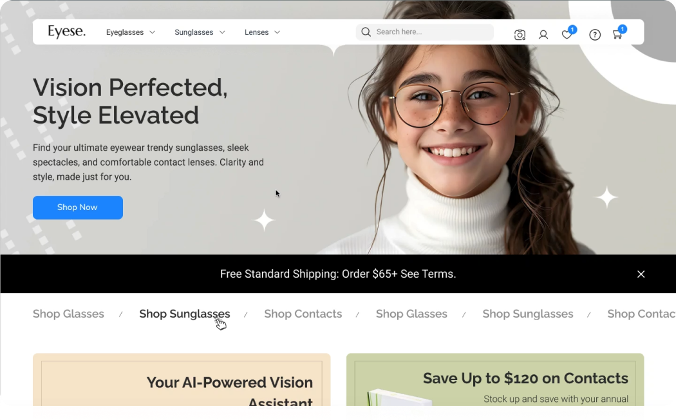The width and height of the screenshot is (676, 420).
Task: Expand the Sunglasses dropdown menu
Action: pos(200,32)
